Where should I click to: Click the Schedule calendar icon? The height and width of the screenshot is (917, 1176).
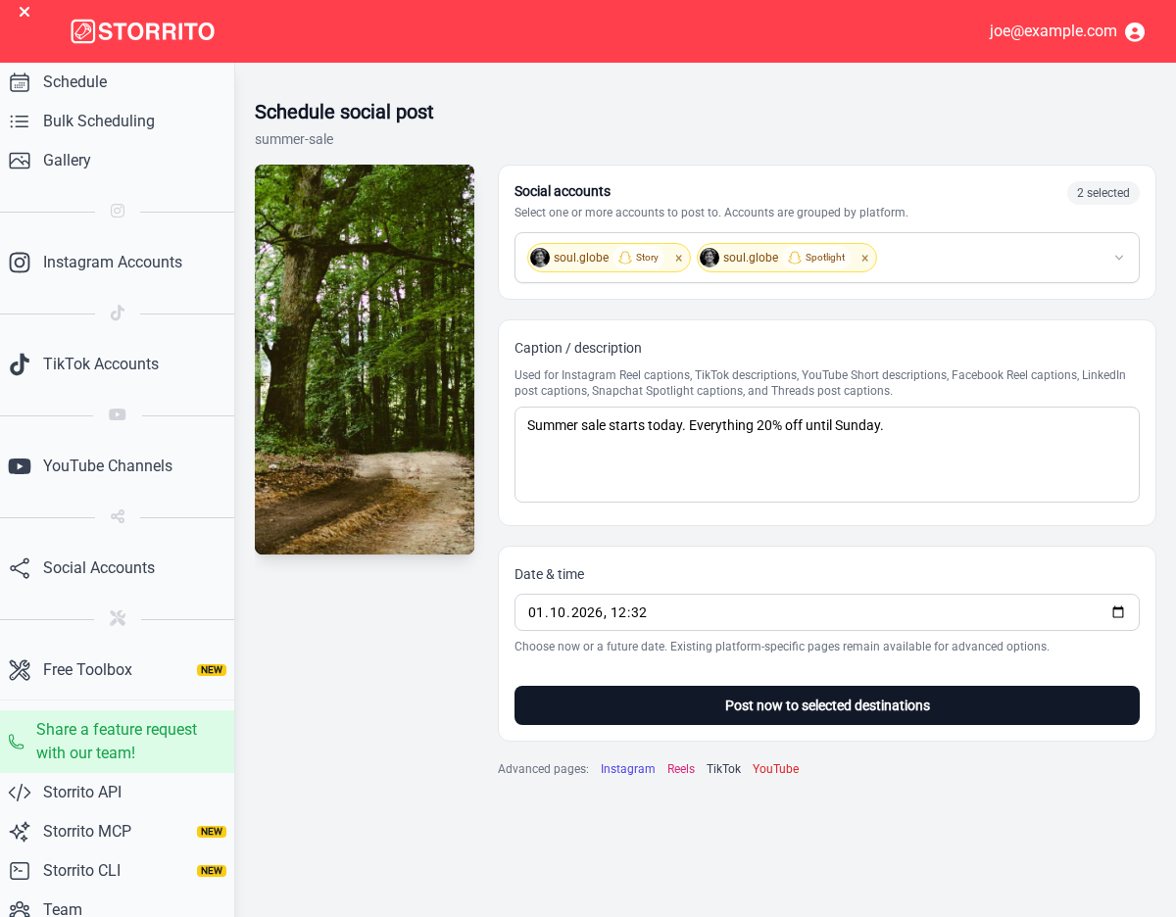tap(20, 82)
